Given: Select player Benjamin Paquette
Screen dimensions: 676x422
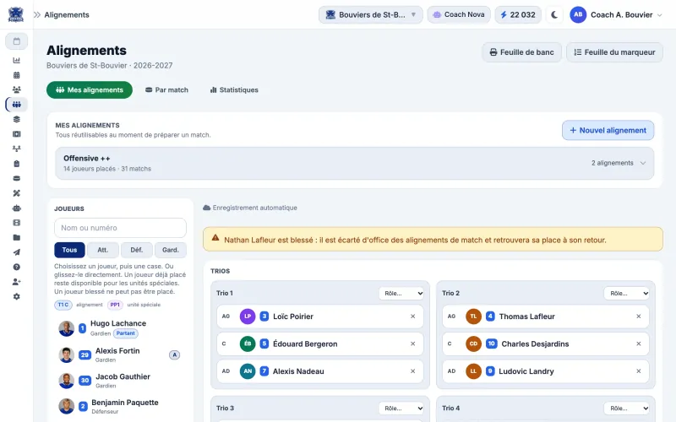Looking at the screenshot, I should (120, 407).
